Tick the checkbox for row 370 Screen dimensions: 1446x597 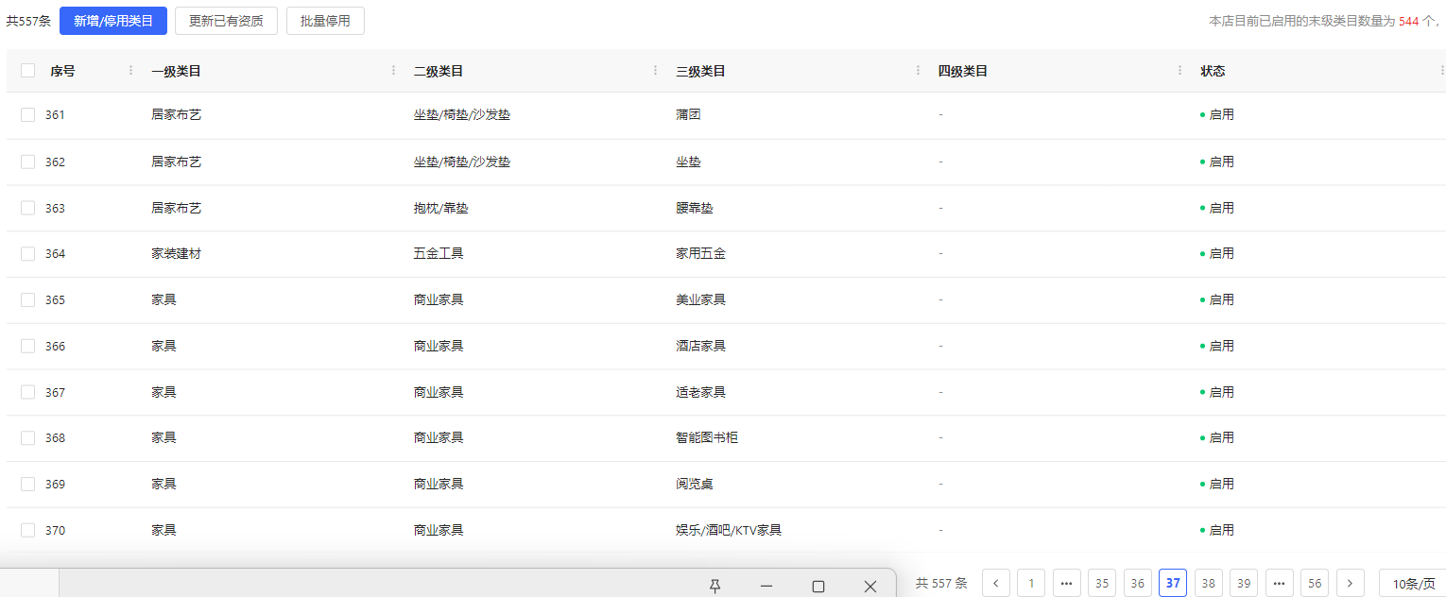[x=28, y=531]
